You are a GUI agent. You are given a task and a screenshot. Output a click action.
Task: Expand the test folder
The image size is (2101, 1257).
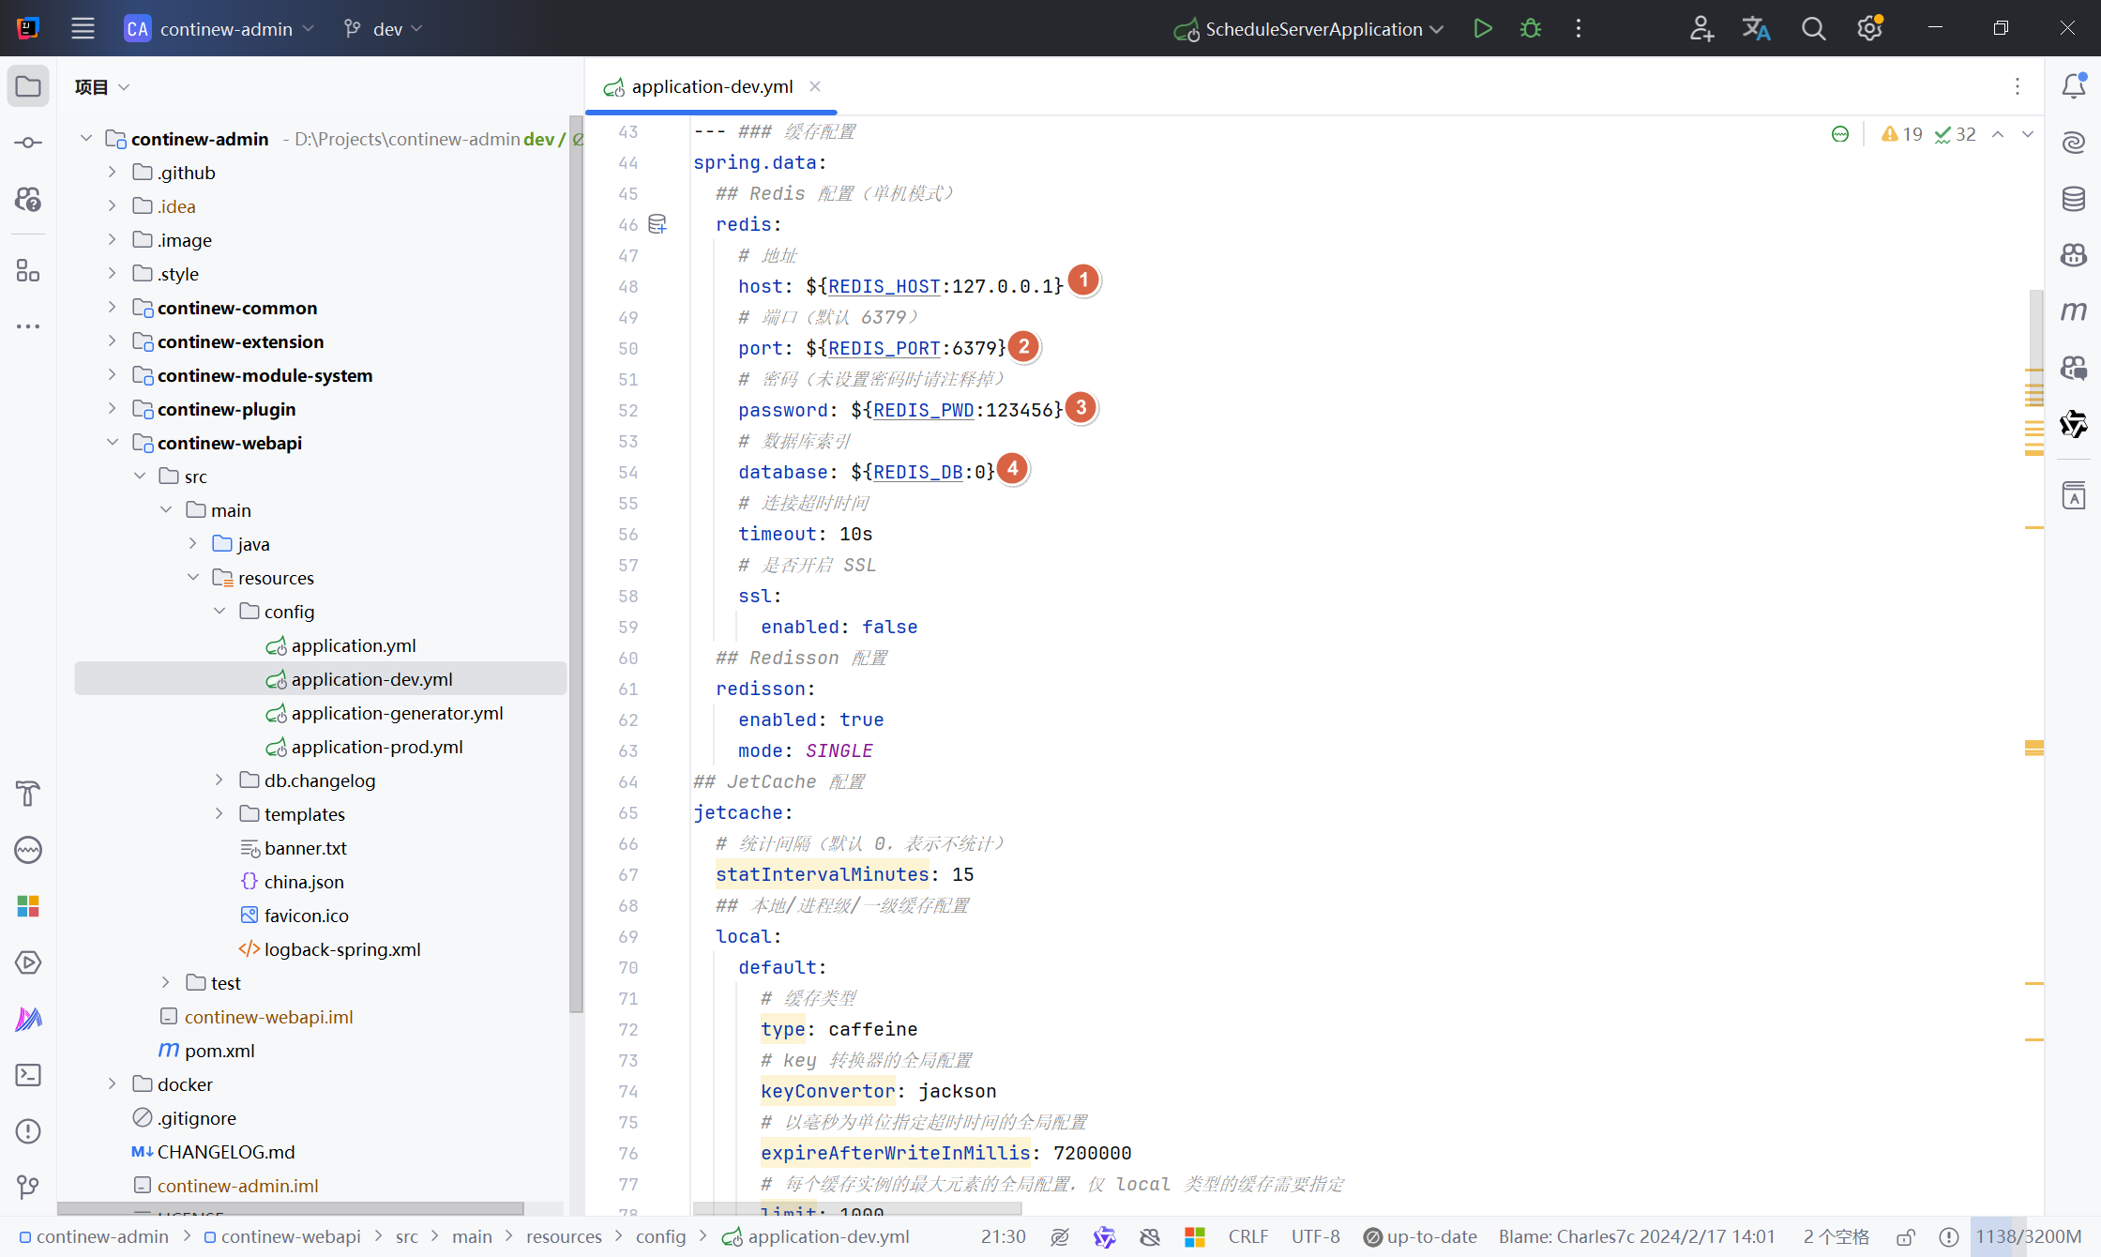coord(165,983)
